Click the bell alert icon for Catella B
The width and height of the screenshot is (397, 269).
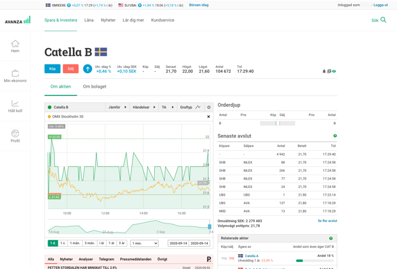tap(324, 71)
